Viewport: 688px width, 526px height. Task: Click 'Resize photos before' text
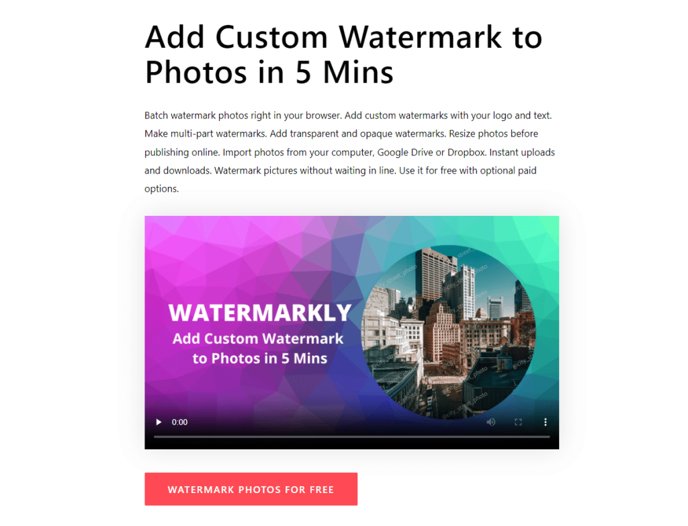pos(493,134)
